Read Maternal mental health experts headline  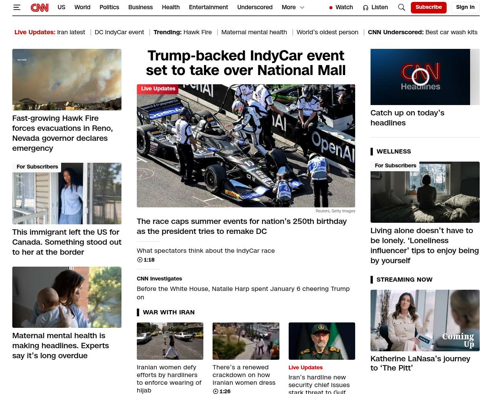[61, 346]
